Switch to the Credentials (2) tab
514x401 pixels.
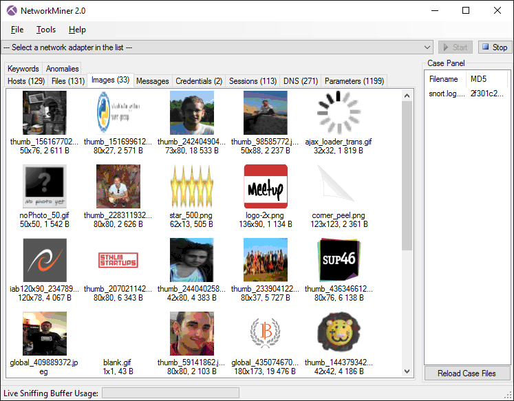click(199, 81)
